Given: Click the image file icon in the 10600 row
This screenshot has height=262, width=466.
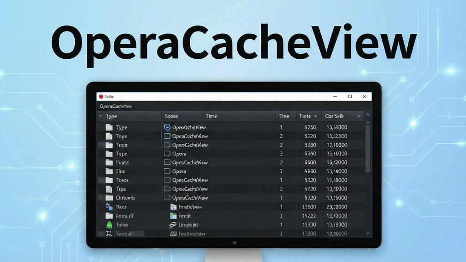Looking at the screenshot, I should (173, 207).
